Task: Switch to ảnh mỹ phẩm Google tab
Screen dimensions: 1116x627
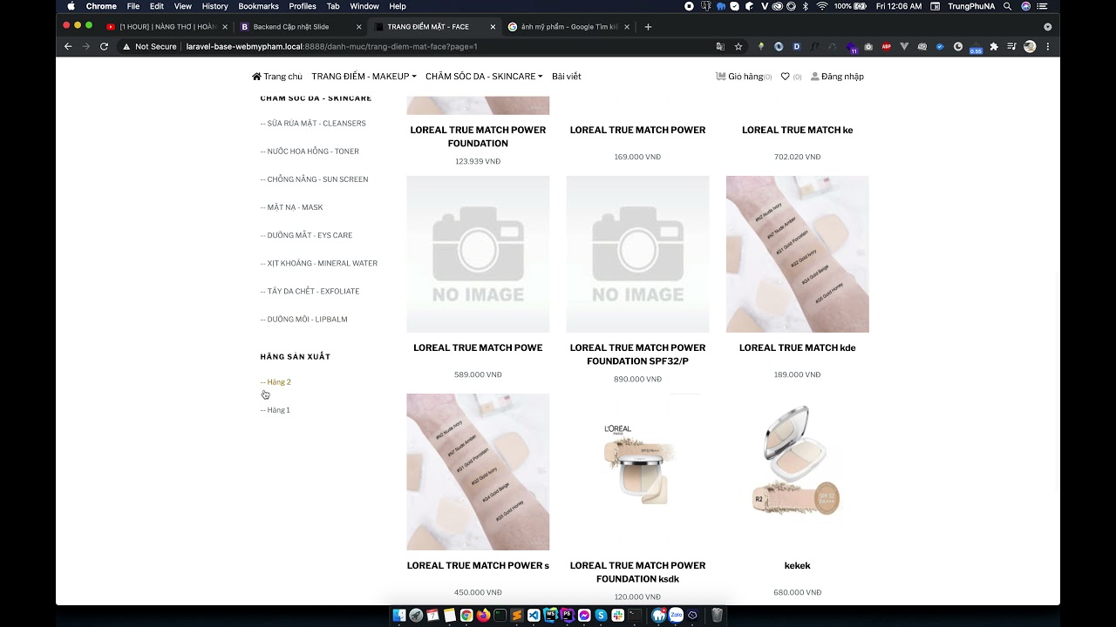Action: click(x=567, y=27)
